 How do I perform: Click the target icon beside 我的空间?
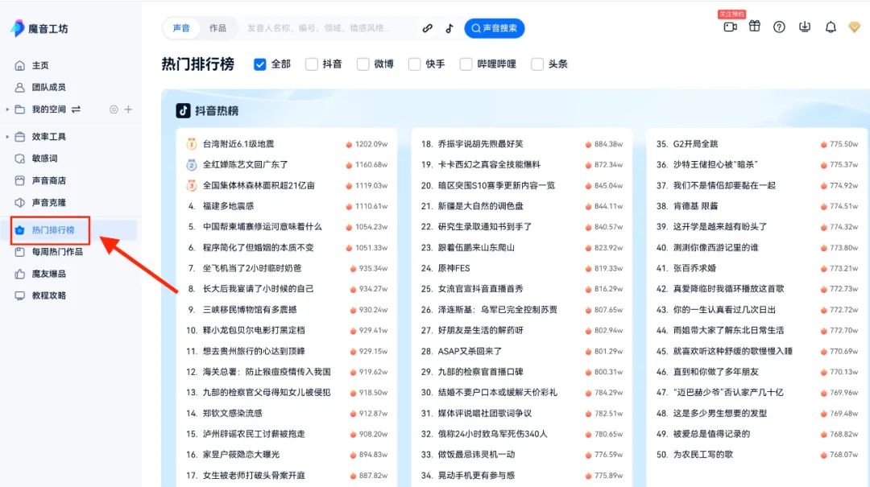point(114,109)
